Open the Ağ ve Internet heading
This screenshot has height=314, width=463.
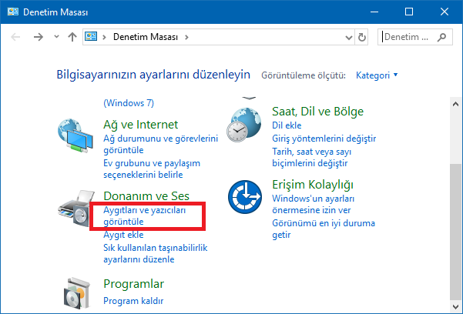(140, 125)
